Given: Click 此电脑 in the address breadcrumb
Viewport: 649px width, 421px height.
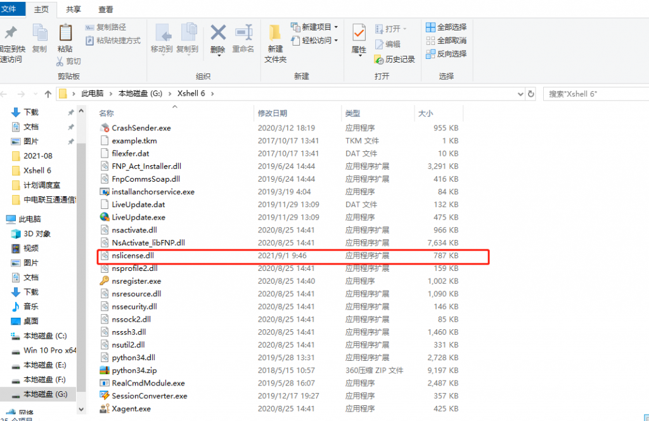Looking at the screenshot, I should click(x=93, y=94).
